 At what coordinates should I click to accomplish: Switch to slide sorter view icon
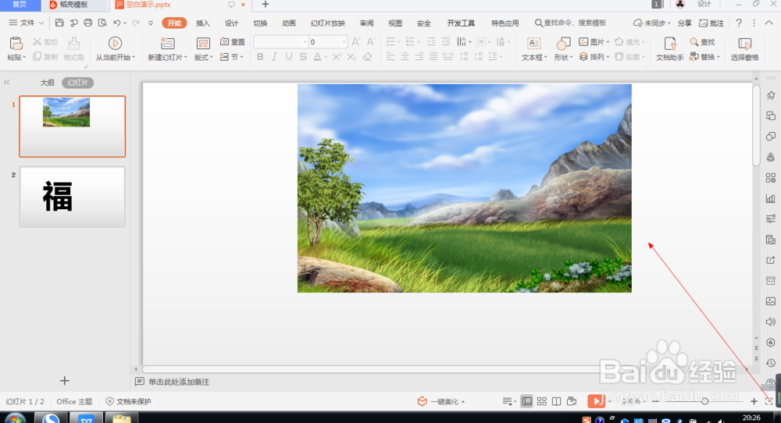[x=542, y=401]
